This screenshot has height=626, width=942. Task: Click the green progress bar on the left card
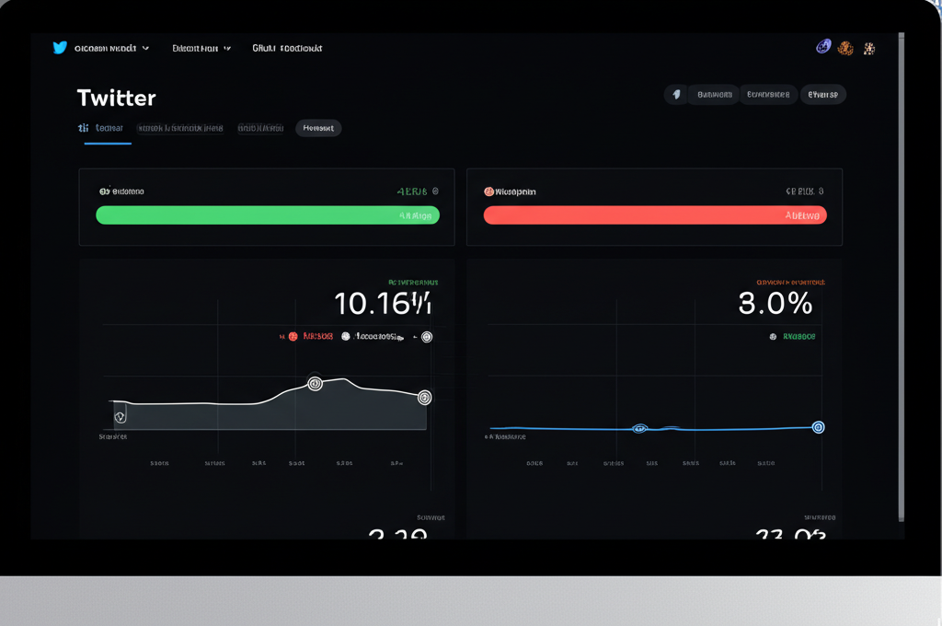point(267,214)
